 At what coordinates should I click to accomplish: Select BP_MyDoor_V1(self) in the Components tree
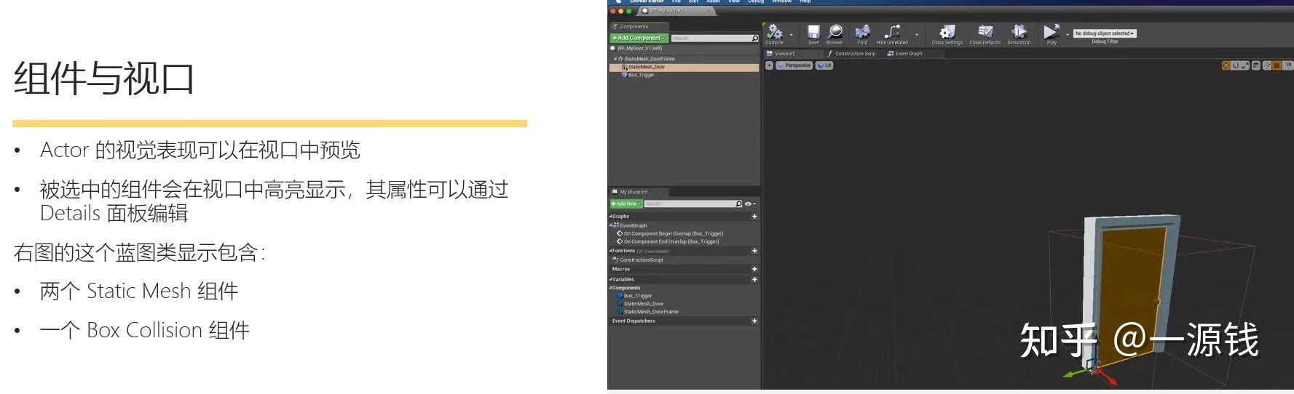639,48
